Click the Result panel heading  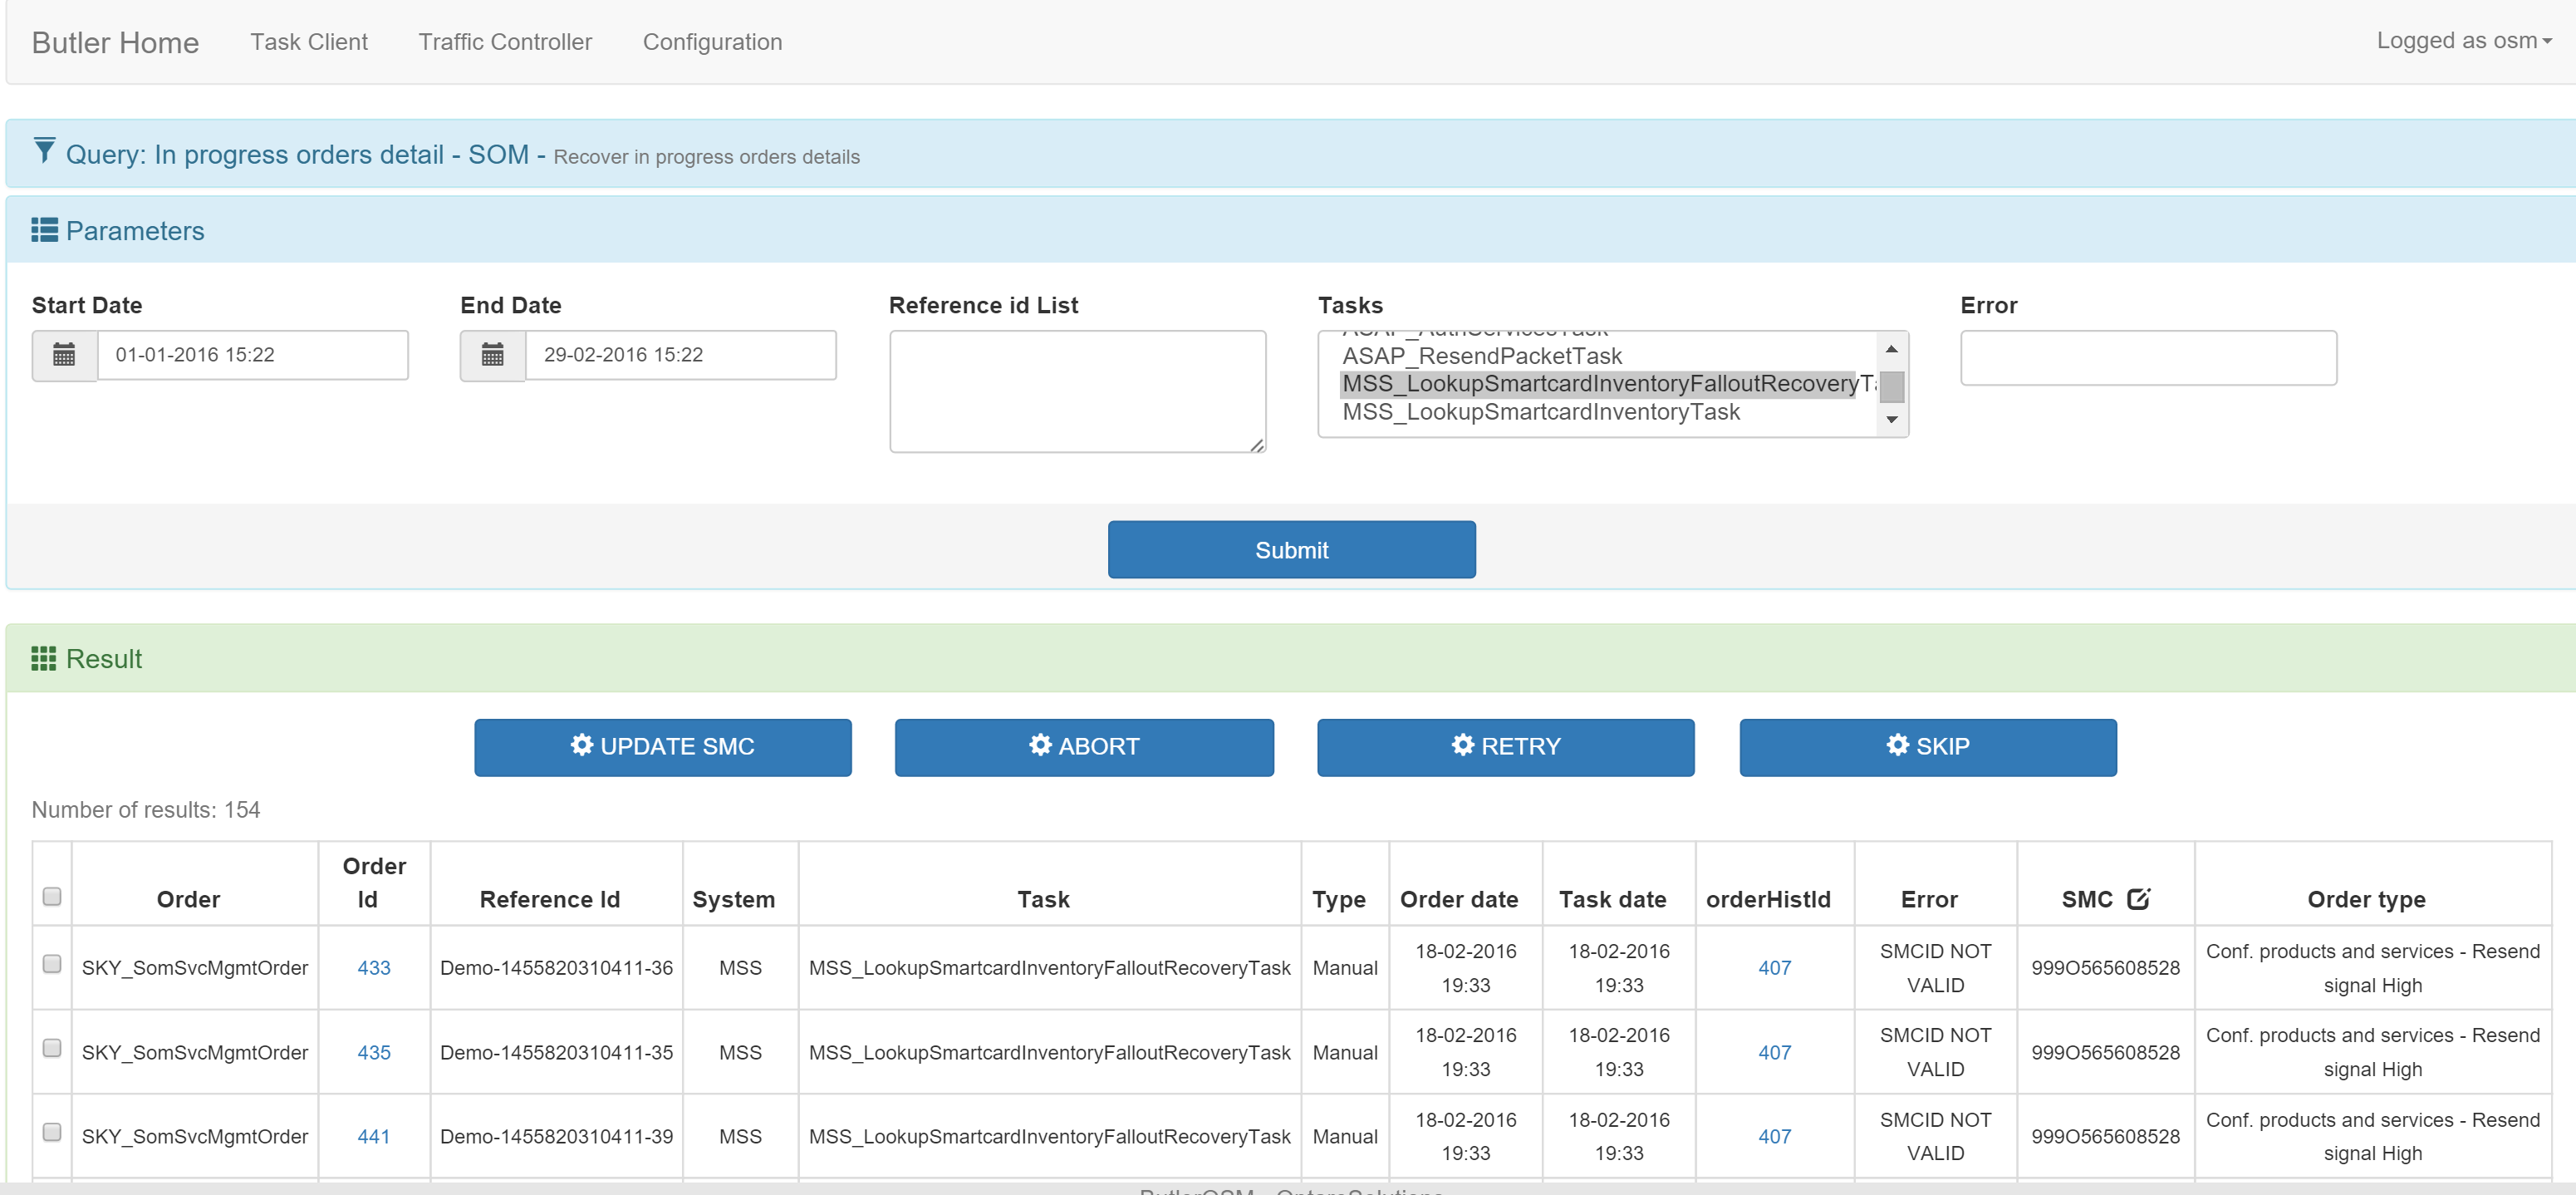click(x=104, y=658)
